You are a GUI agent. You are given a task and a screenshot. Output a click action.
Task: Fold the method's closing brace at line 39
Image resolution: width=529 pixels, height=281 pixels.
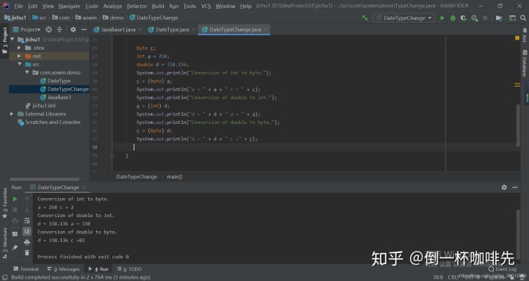click(x=112, y=156)
